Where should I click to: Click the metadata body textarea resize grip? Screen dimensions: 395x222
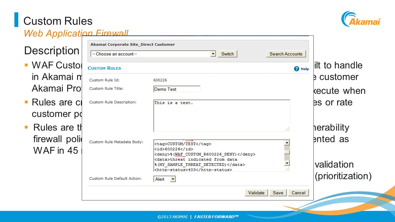287,169
